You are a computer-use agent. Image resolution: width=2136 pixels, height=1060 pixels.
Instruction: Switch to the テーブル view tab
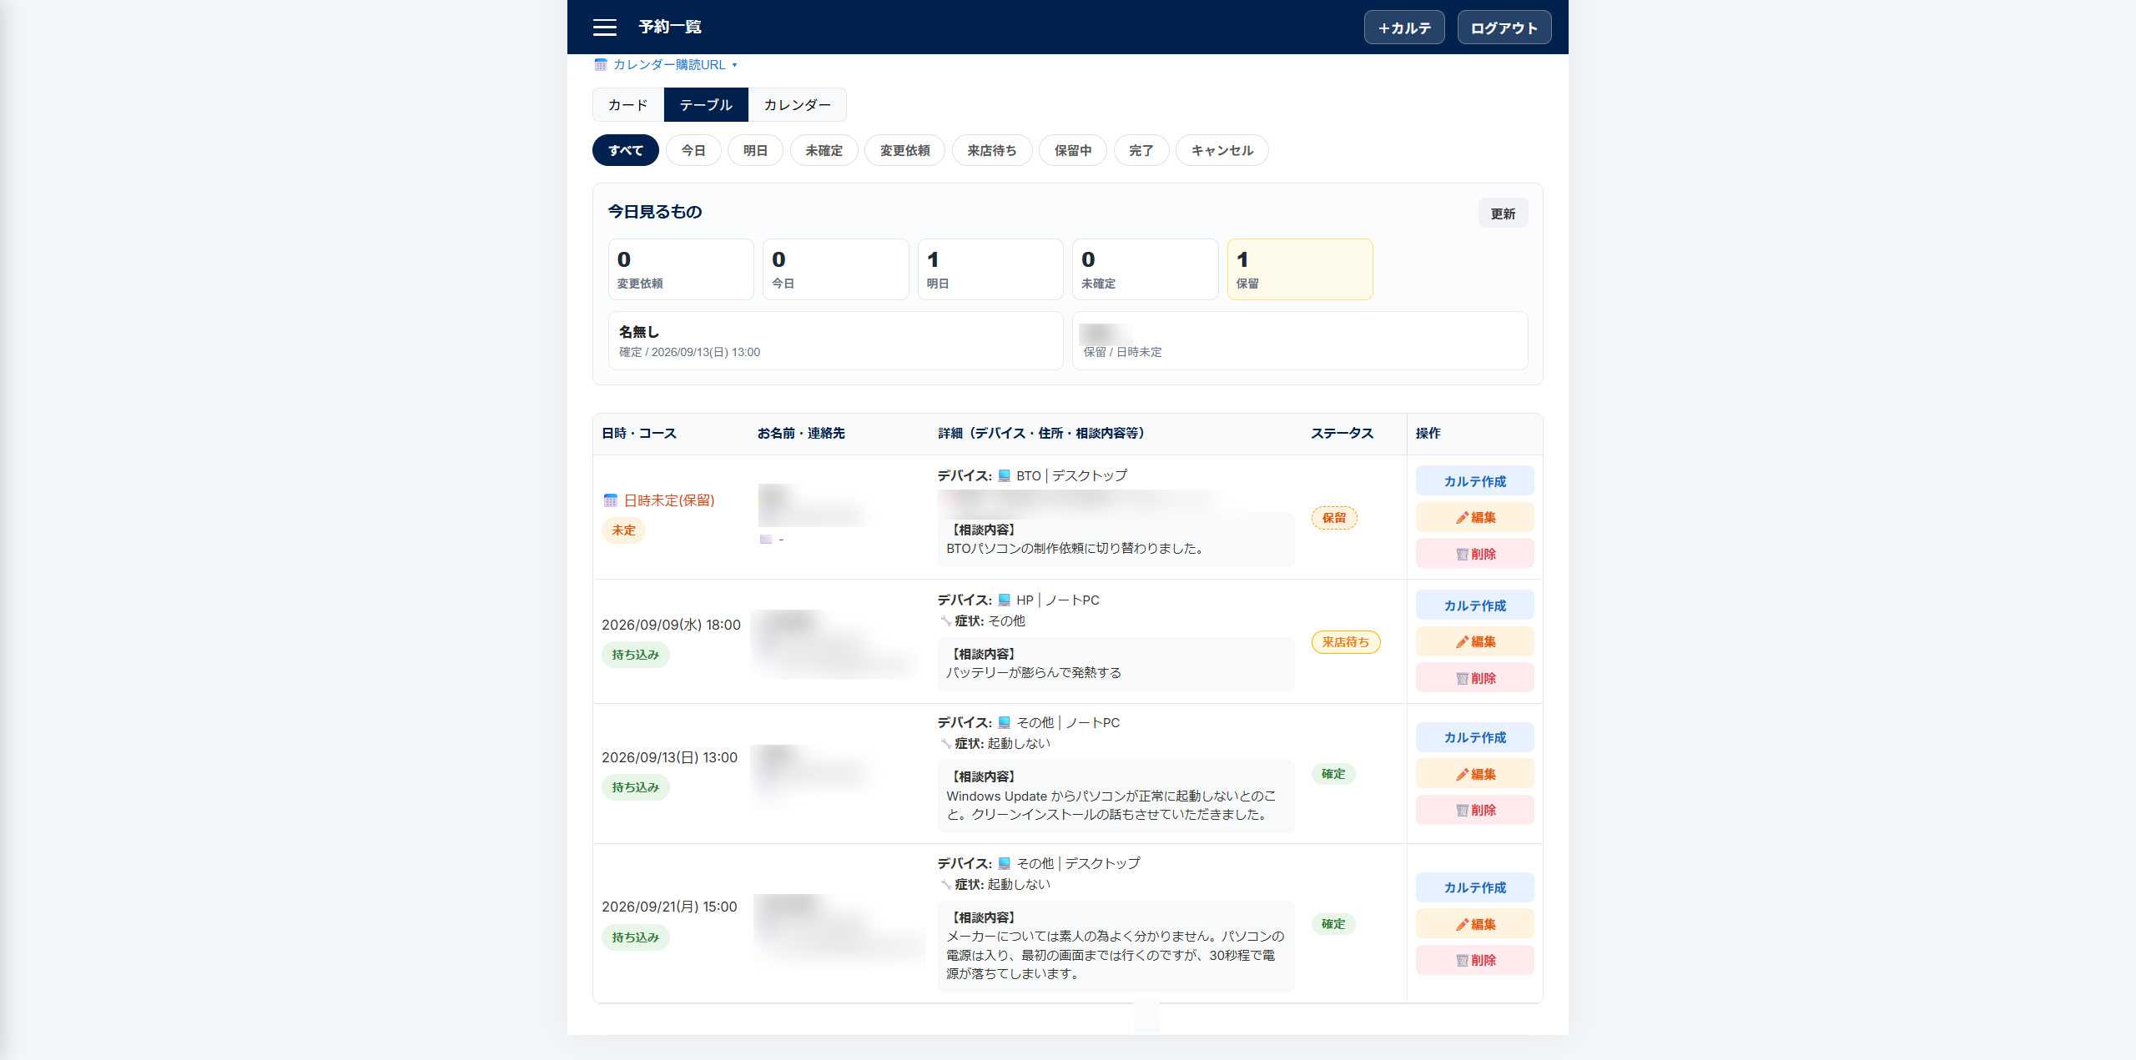tap(706, 105)
